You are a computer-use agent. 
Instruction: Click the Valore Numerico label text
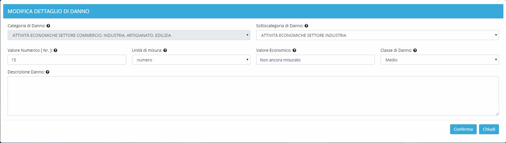pos(30,50)
